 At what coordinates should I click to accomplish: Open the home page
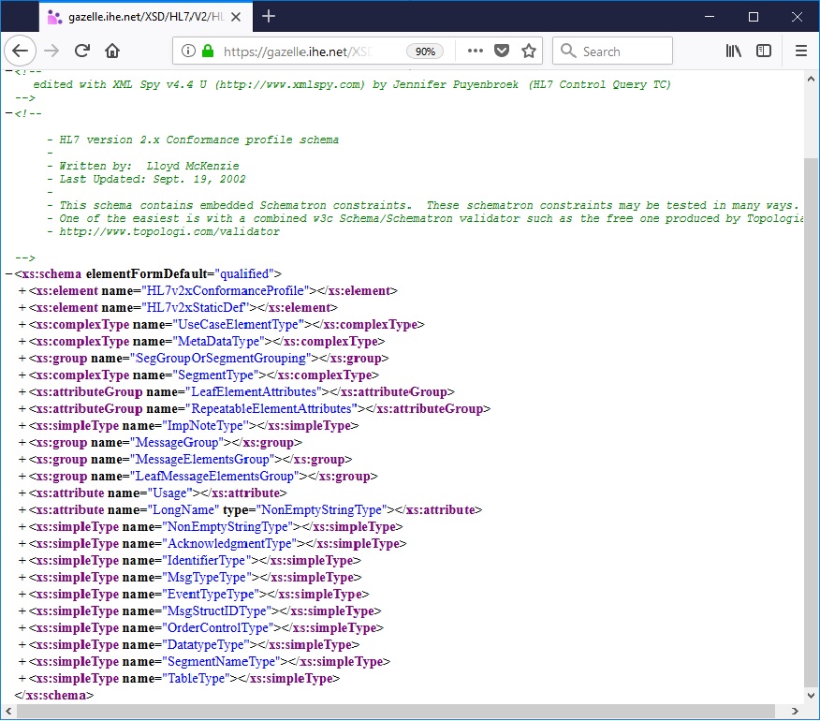pyautogui.click(x=113, y=51)
